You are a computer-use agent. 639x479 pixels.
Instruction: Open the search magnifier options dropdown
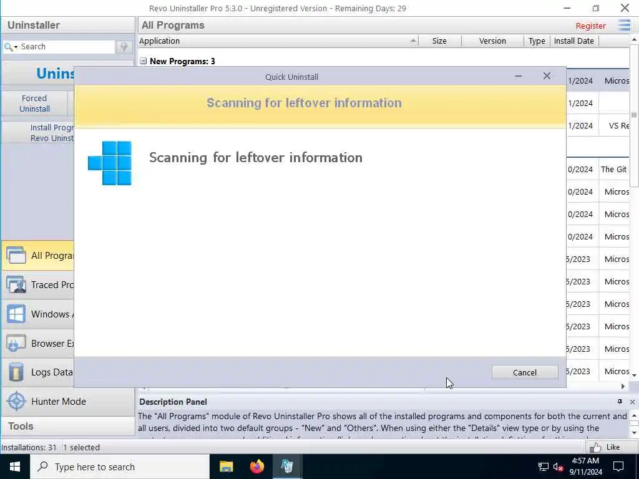coord(11,47)
